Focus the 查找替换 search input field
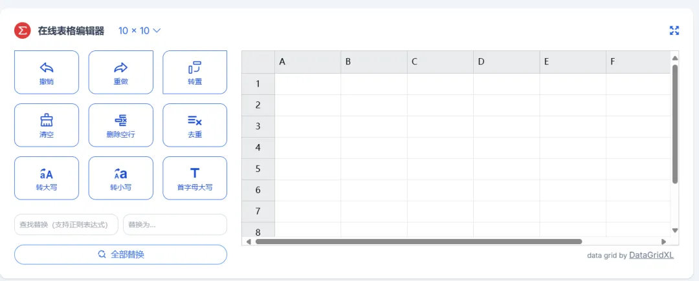 pos(66,225)
